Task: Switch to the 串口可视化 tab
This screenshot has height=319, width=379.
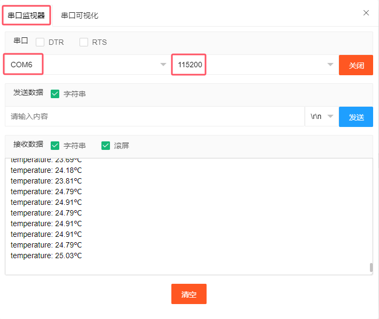Action: [80, 15]
